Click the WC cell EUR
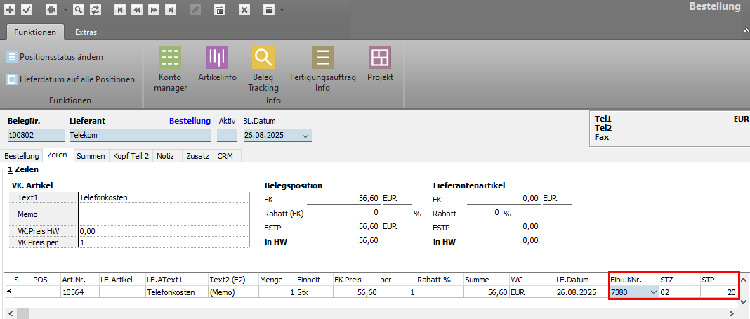Viewport: 750px width, 319px height. [531, 292]
